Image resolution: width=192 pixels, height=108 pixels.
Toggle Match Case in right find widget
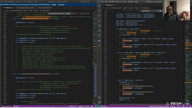pyautogui.click(x=158, y=11)
